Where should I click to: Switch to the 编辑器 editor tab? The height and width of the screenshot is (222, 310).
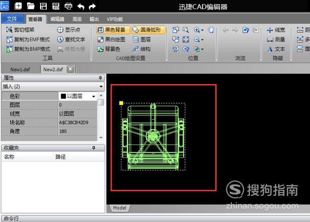tap(57, 19)
